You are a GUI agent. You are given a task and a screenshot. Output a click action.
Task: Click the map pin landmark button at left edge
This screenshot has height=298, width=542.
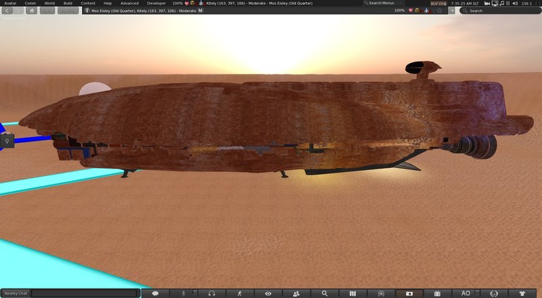click(x=7, y=141)
